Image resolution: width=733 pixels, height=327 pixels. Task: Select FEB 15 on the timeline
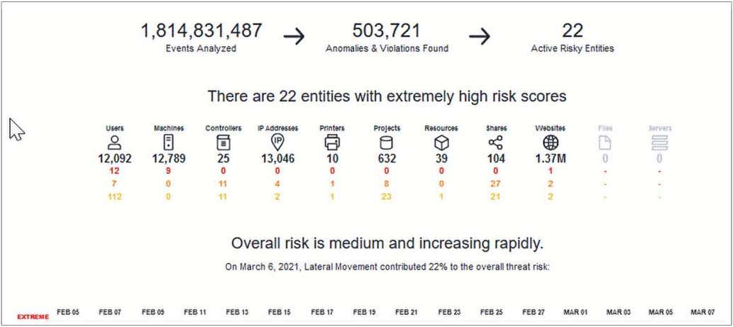tap(278, 312)
